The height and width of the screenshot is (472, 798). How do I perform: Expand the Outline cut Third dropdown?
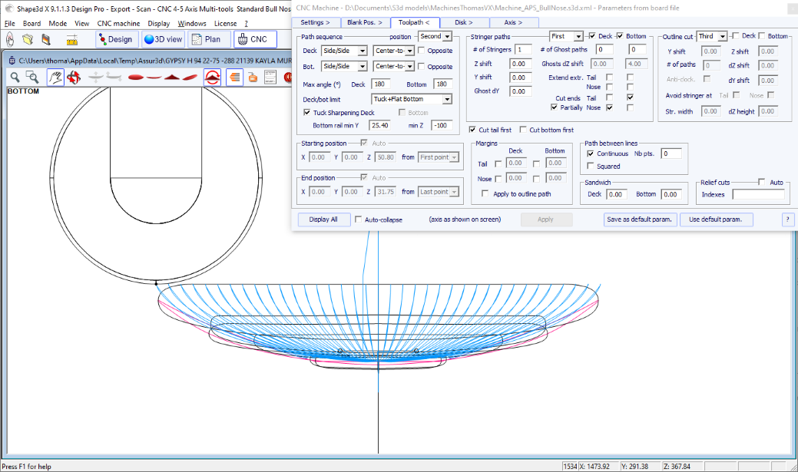(722, 36)
